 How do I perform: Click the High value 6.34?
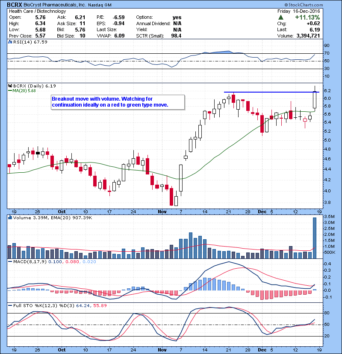pyautogui.click(x=40, y=23)
